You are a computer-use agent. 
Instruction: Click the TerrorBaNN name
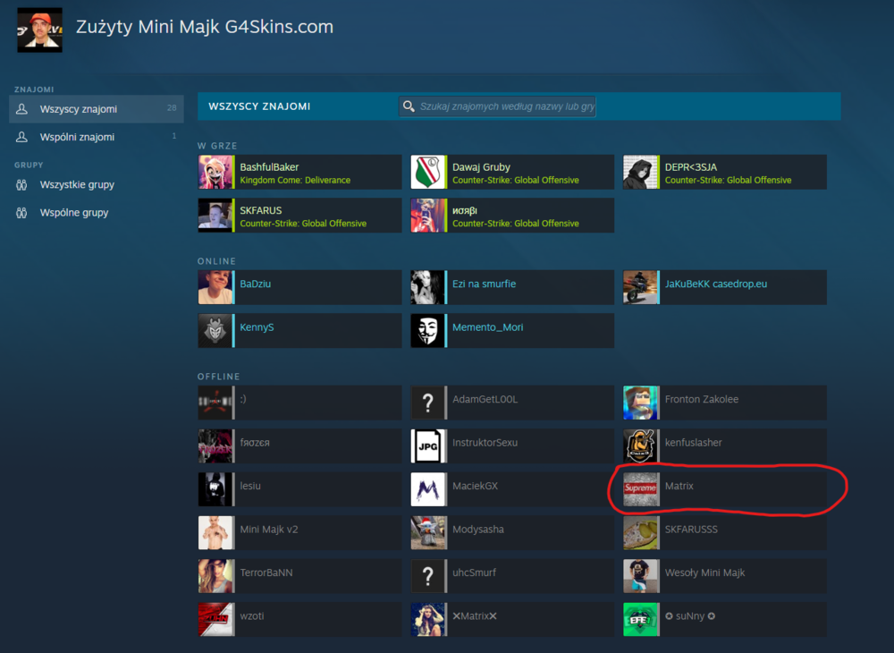pyautogui.click(x=266, y=572)
